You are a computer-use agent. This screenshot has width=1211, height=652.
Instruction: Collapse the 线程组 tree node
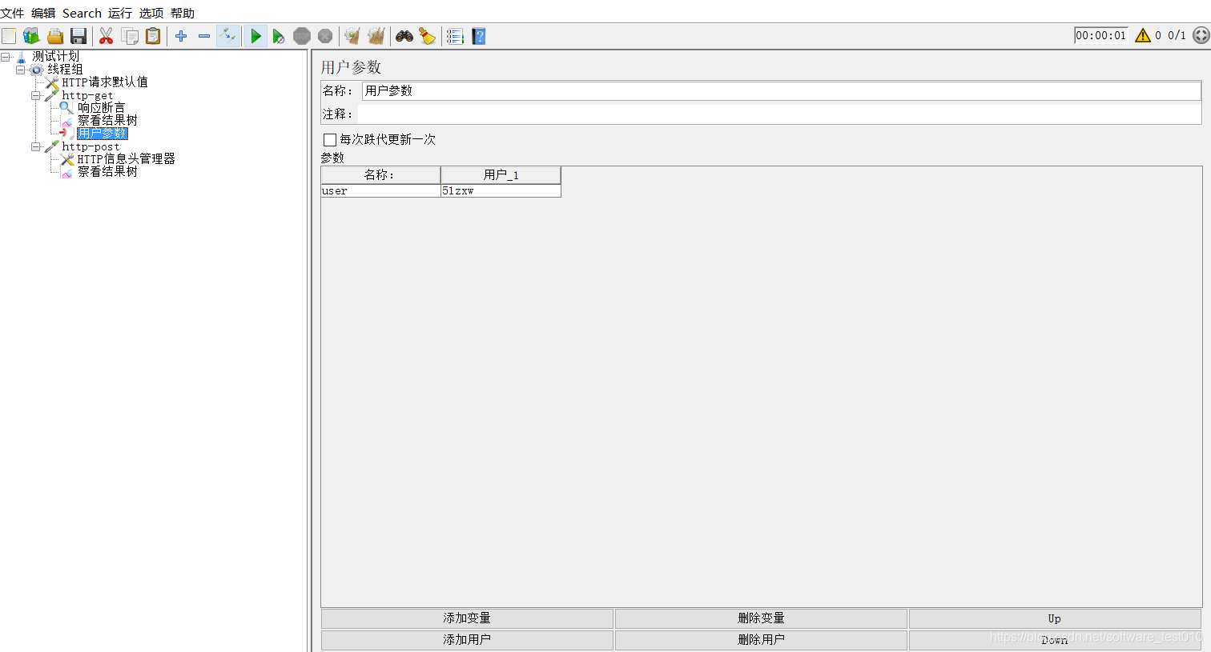click(x=21, y=70)
